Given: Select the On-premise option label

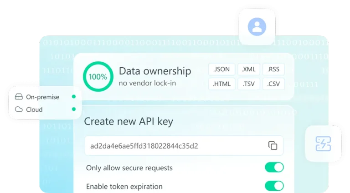Looking at the screenshot, I should click(x=43, y=97).
